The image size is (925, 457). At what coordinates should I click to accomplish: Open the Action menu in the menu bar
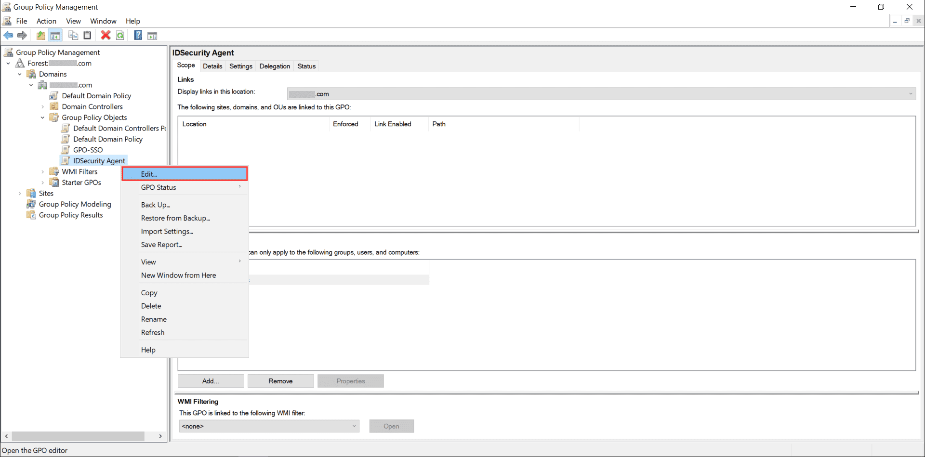(x=46, y=21)
